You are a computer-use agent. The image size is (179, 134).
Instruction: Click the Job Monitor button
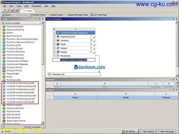pyautogui.click(x=130, y=132)
